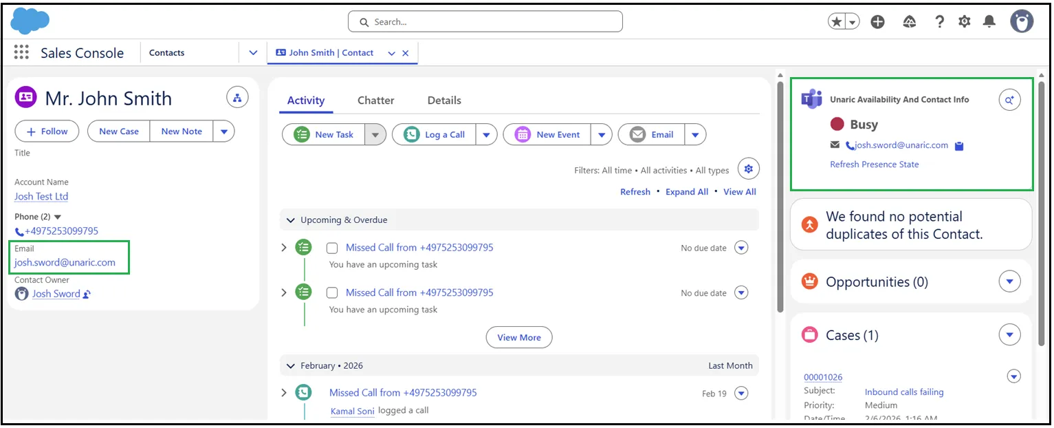This screenshot has width=1054, height=428.
Task: Select the Activity tab
Action: pyautogui.click(x=306, y=100)
